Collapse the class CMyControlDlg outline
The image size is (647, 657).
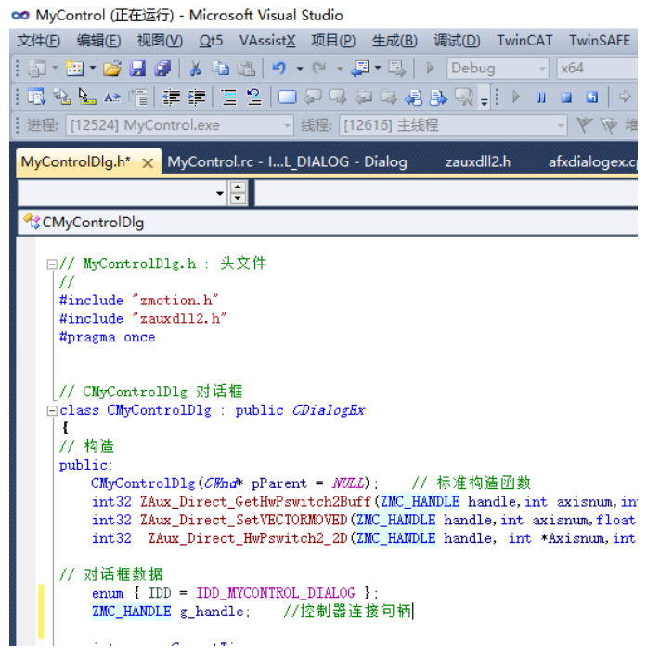[x=52, y=410]
